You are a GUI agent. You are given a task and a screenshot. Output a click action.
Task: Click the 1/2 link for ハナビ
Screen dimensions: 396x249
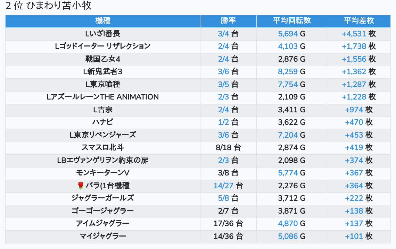[223, 122]
